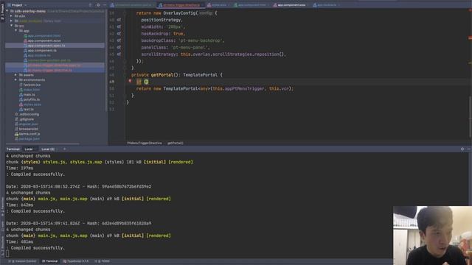The height and width of the screenshot is (265, 472).
Task: Expand the node_modules folder
Action: pos(11,21)
